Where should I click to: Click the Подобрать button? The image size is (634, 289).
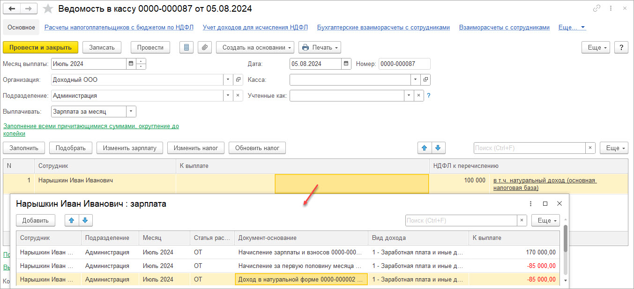[x=71, y=148]
